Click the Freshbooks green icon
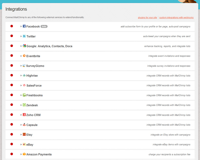The image size is (200, 160). point(24,95)
